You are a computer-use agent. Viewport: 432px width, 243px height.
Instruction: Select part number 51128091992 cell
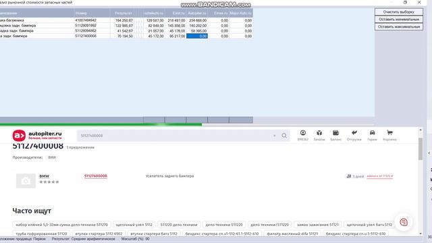point(92,26)
